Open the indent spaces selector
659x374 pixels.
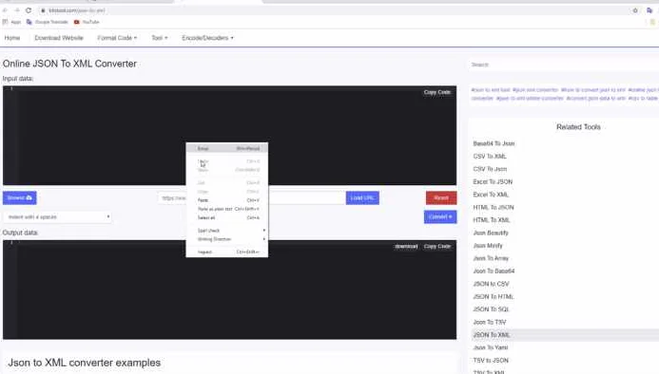click(58, 217)
